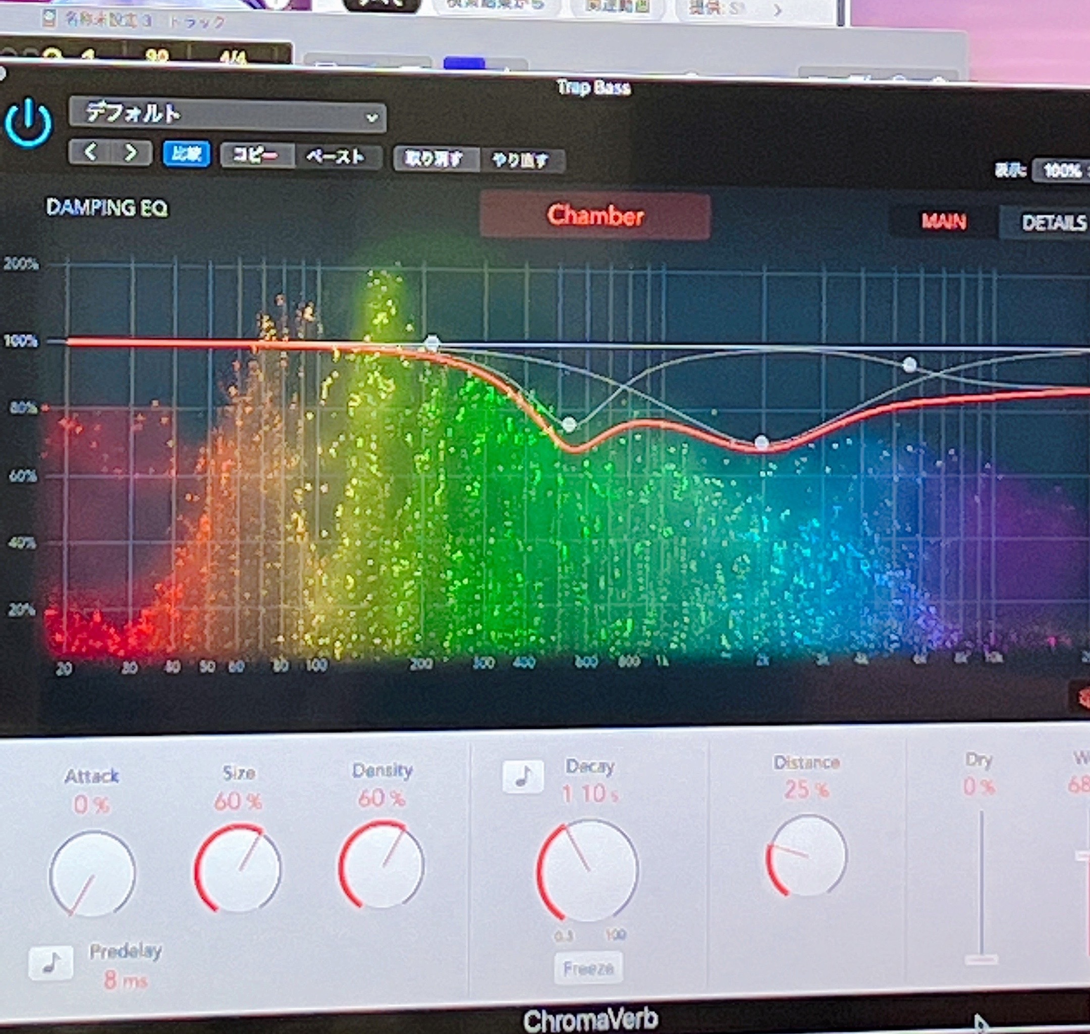Toggle the 比較 compare button
Image resolution: width=1090 pixels, height=1034 pixels.
point(186,154)
